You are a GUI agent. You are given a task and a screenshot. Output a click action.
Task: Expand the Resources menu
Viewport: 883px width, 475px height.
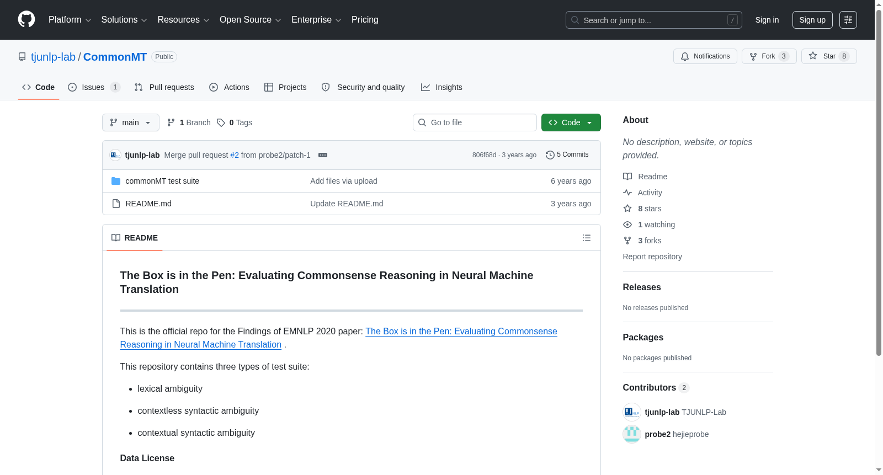[183, 20]
